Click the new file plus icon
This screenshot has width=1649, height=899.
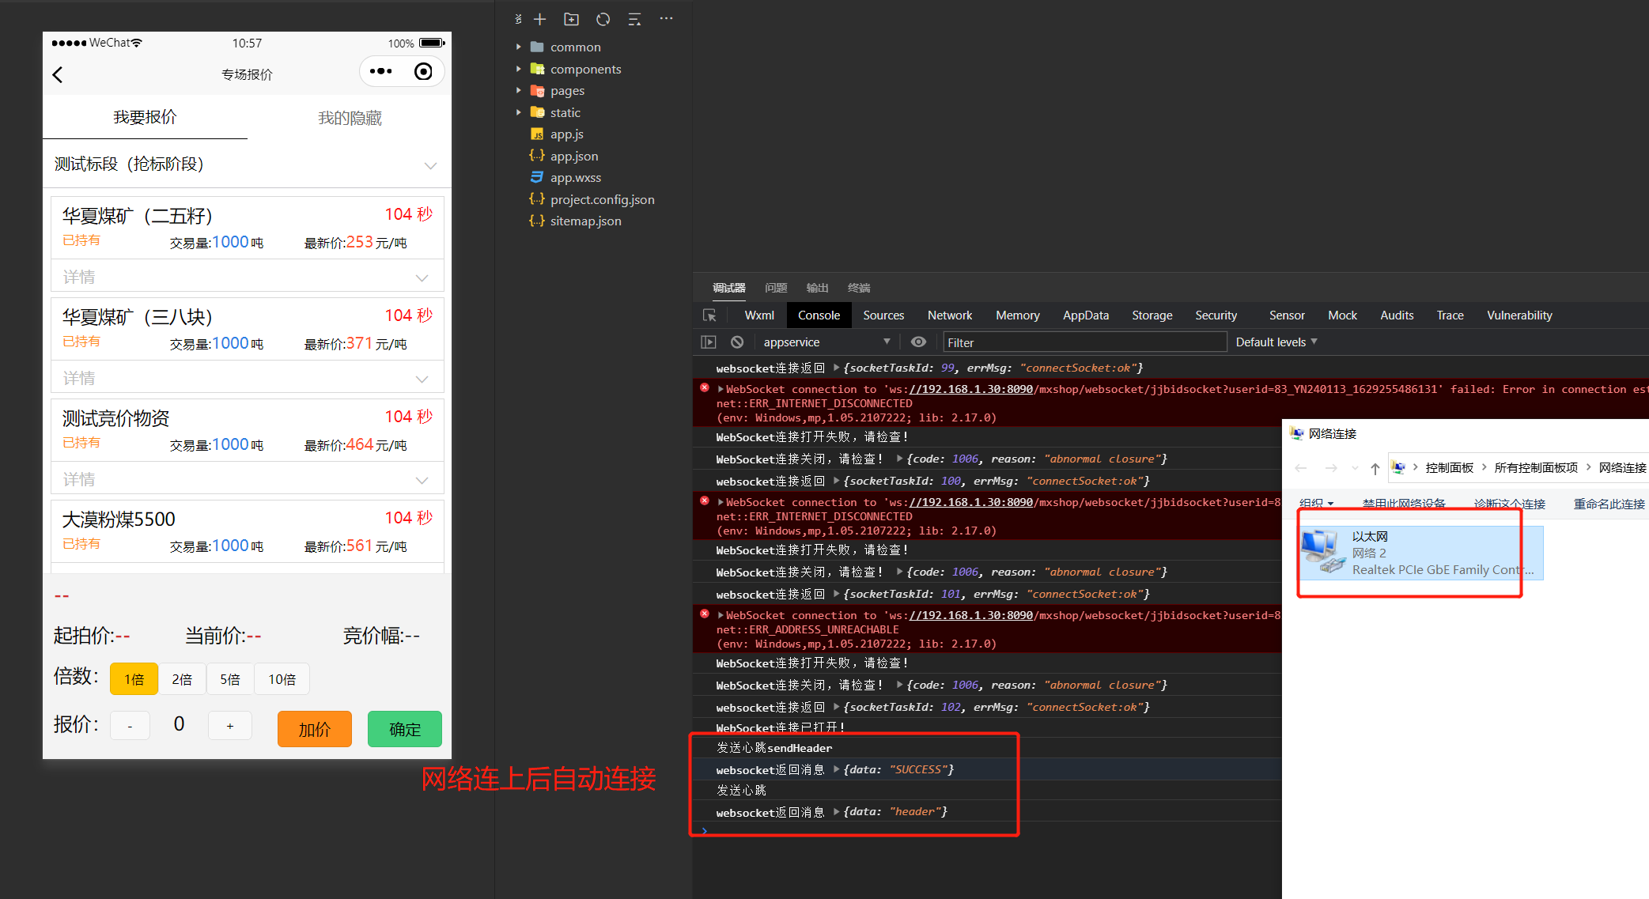pos(540,19)
